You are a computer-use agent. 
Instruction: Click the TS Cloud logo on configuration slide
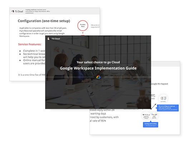(x=17, y=11)
